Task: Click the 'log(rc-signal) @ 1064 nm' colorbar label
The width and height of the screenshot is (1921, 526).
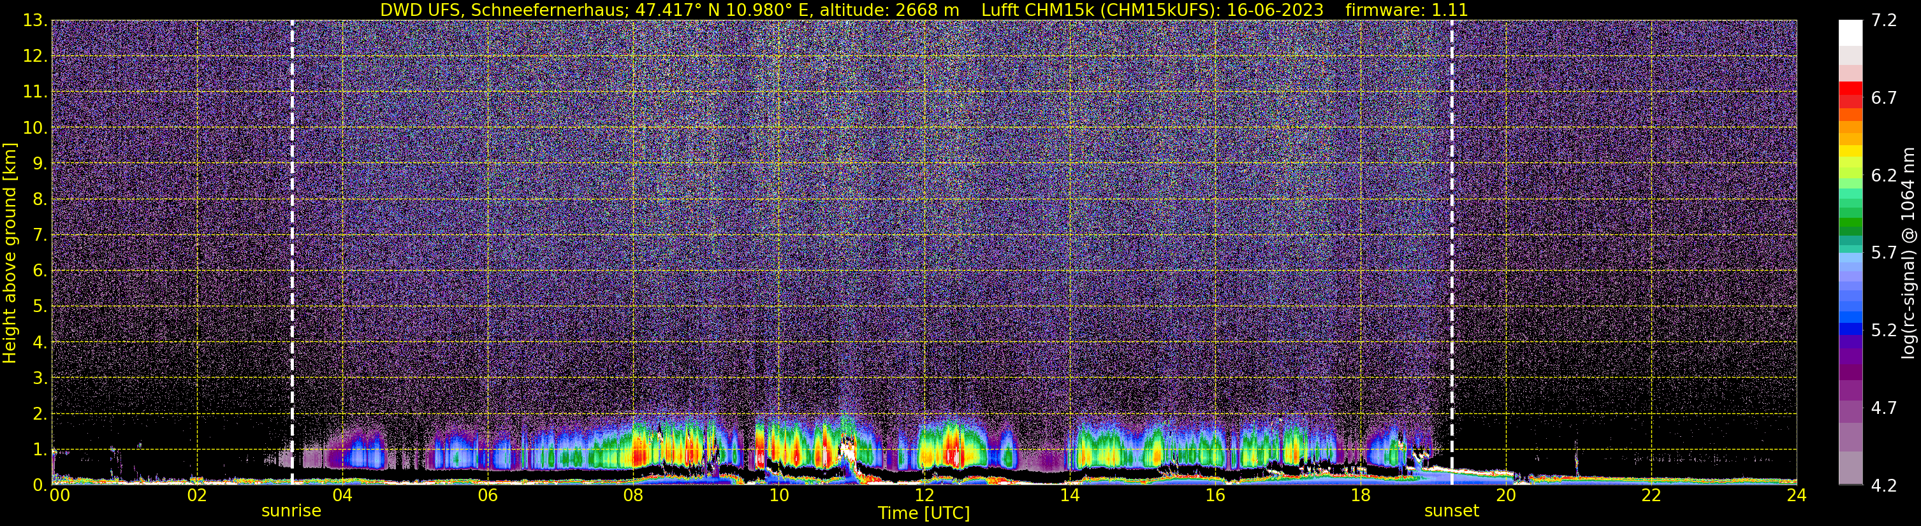Action: [1908, 253]
